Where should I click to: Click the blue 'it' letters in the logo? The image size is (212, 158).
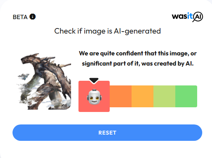pos(190,16)
